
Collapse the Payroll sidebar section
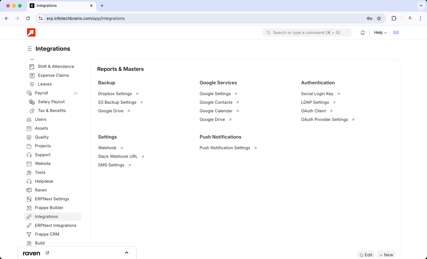76,93
